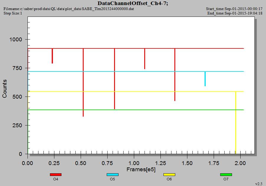Click the End_time timestamp text
The image size is (266, 186).
[235, 13]
